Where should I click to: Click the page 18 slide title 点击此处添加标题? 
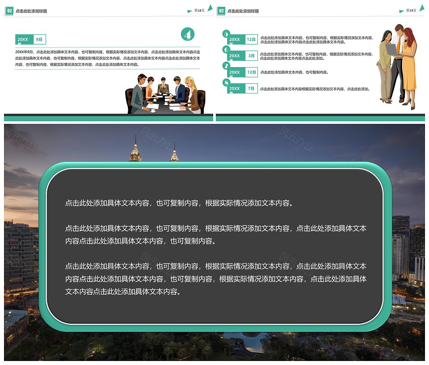(31, 11)
